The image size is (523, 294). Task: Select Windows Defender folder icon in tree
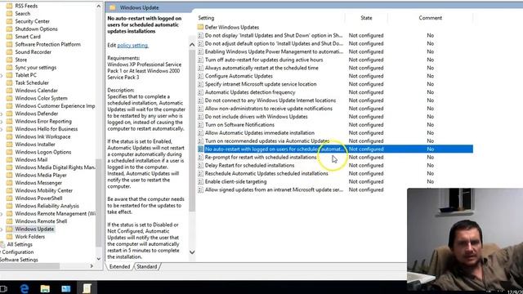(9, 114)
